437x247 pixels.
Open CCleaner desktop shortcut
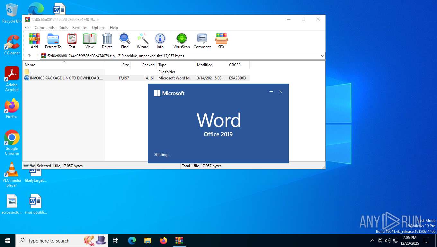pyautogui.click(x=12, y=45)
